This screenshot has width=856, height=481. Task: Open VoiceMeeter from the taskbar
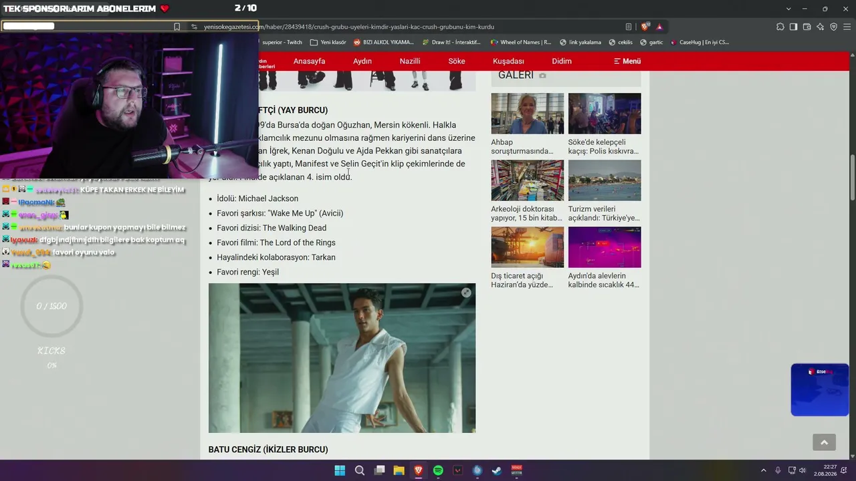pyautogui.click(x=516, y=470)
